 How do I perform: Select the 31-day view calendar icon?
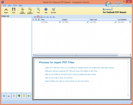pos(53,17)
